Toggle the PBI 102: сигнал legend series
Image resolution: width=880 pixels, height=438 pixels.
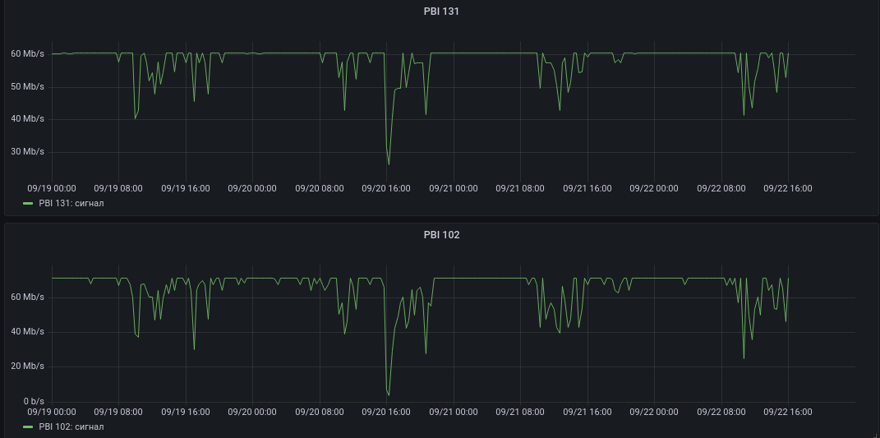click(71, 426)
